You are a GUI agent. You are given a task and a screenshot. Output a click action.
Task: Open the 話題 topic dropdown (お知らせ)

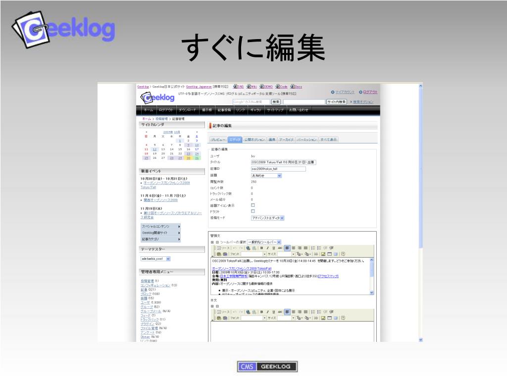click(x=266, y=176)
